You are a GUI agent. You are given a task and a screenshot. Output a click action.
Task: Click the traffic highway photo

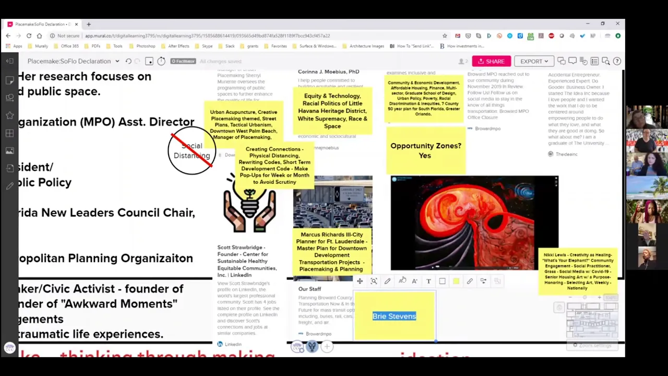click(x=333, y=203)
